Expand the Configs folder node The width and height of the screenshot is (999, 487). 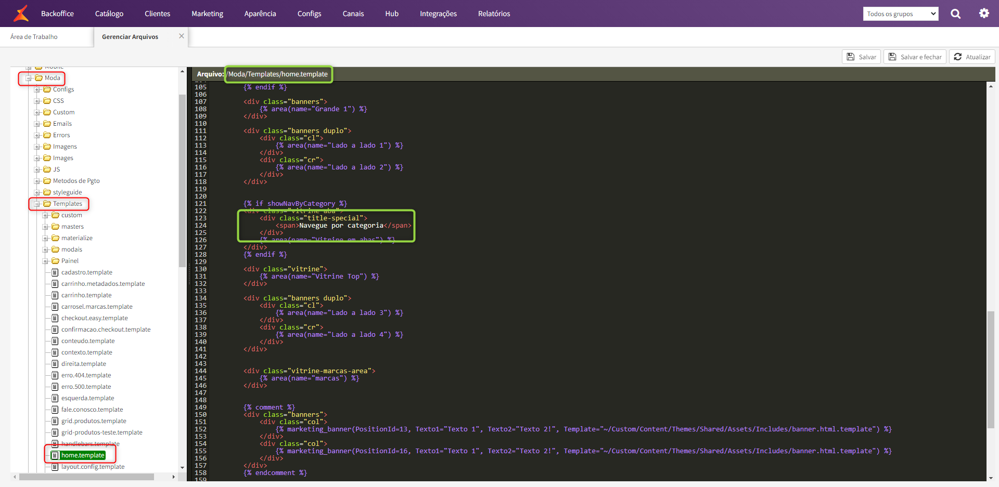coord(37,89)
